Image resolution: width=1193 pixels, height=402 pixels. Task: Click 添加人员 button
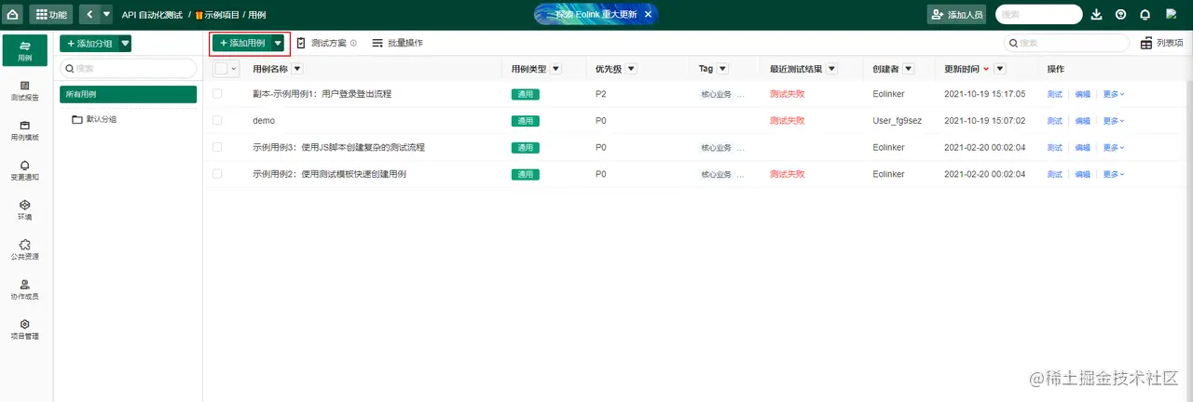click(956, 15)
